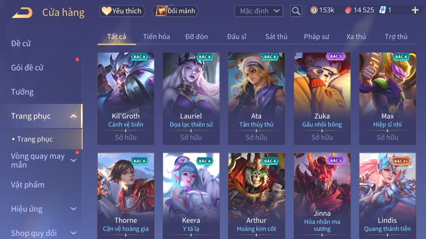Click the red ruby 14 525 icon
Screen dimensions: 426x239
coord(348,10)
